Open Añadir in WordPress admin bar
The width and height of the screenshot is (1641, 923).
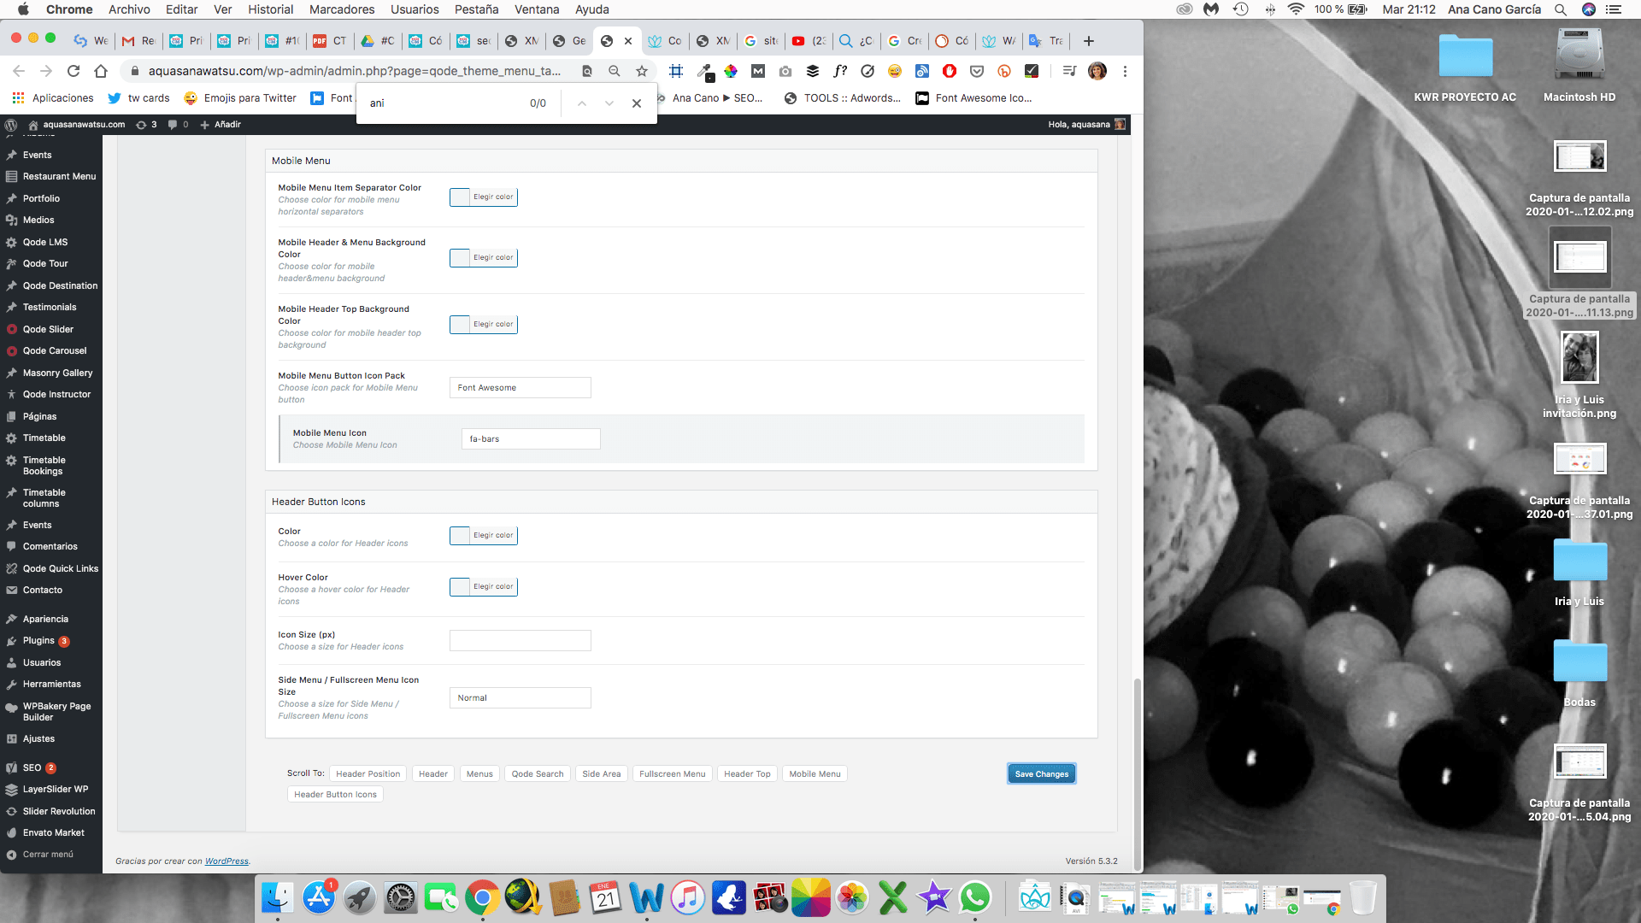point(221,125)
